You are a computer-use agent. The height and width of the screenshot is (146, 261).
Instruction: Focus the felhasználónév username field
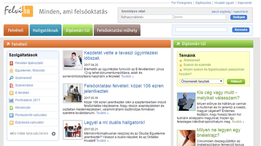point(146,17)
